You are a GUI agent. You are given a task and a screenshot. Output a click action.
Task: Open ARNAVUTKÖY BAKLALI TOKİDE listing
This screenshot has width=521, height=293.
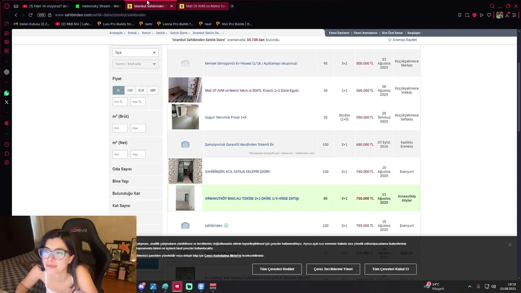252,199
